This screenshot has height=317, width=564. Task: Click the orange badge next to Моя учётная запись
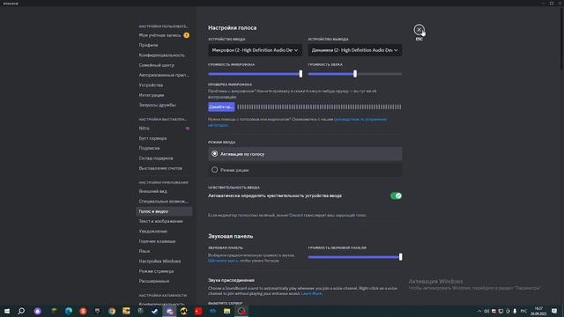186,35
